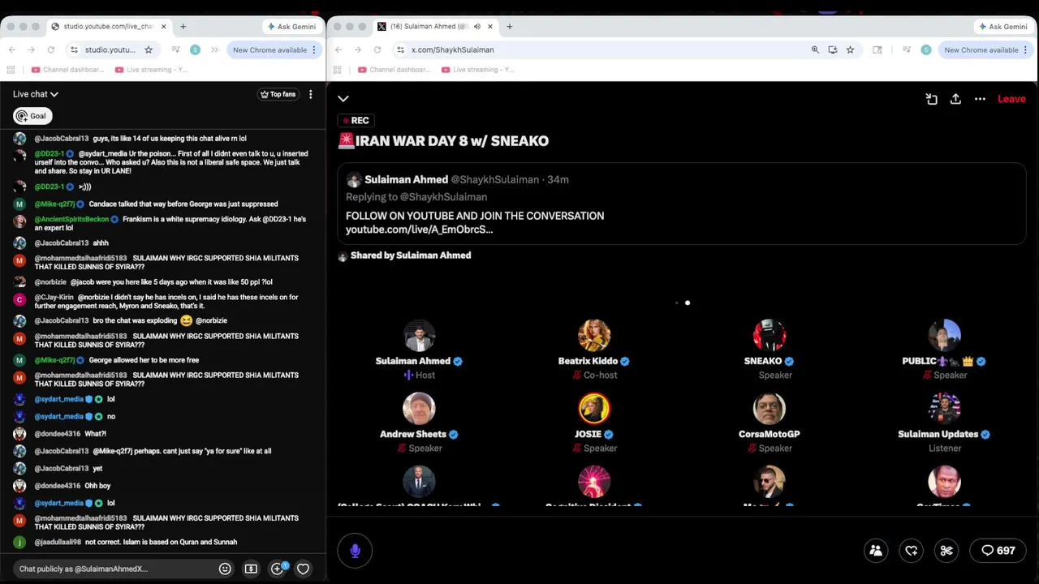Click the JOSIE speaker avatar
The height and width of the screenshot is (584, 1039).
click(594, 409)
